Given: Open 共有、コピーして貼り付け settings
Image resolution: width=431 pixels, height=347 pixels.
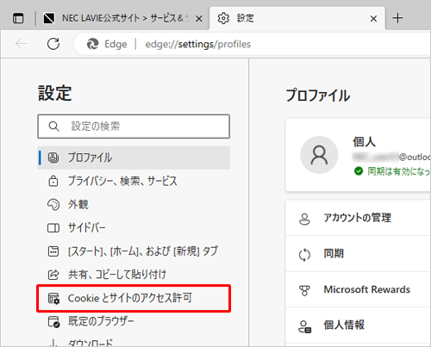Looking at the screenshot, I should [x=134, y=275].
